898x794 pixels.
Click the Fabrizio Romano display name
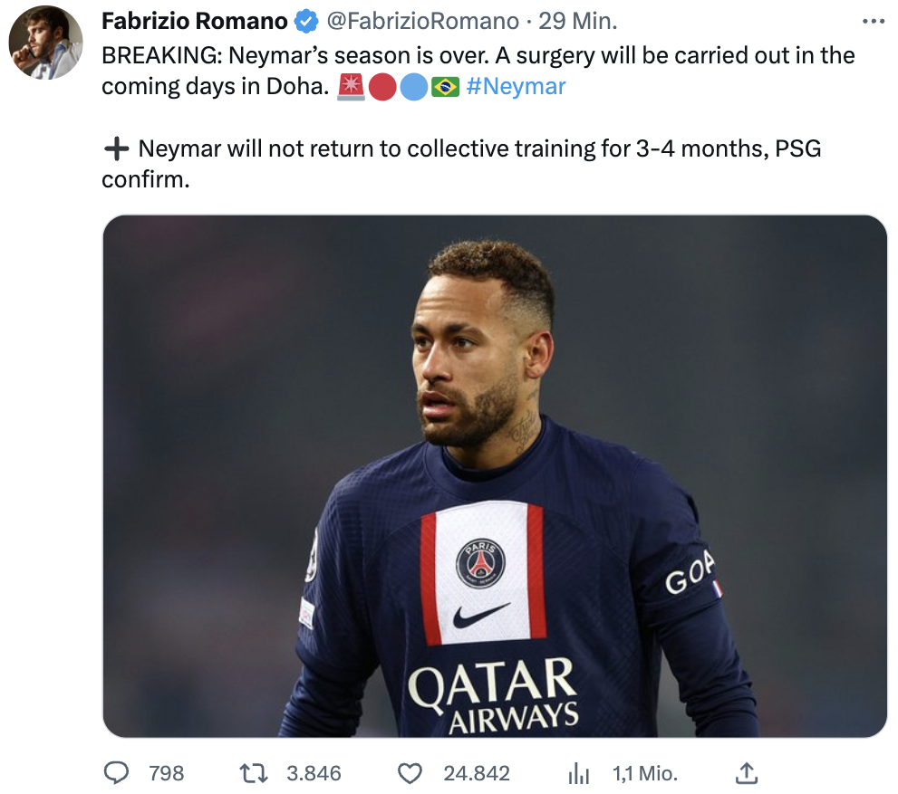pos(194,21)
